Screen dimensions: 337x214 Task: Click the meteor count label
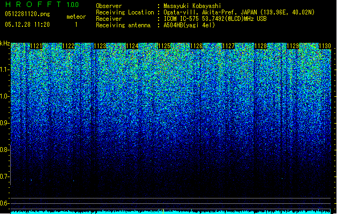click(76, 17)
